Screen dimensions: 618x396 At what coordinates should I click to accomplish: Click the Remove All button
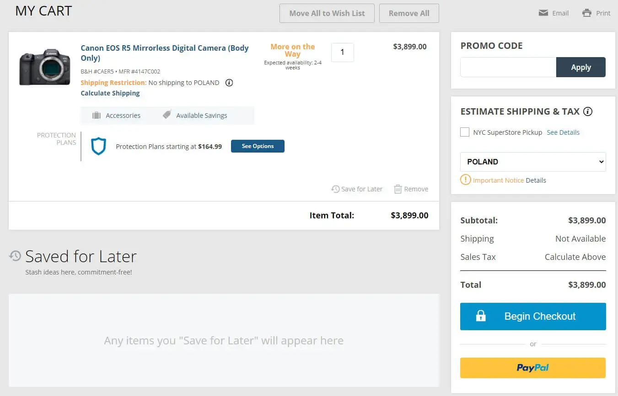pyautogui.click(x=409, y=13)
